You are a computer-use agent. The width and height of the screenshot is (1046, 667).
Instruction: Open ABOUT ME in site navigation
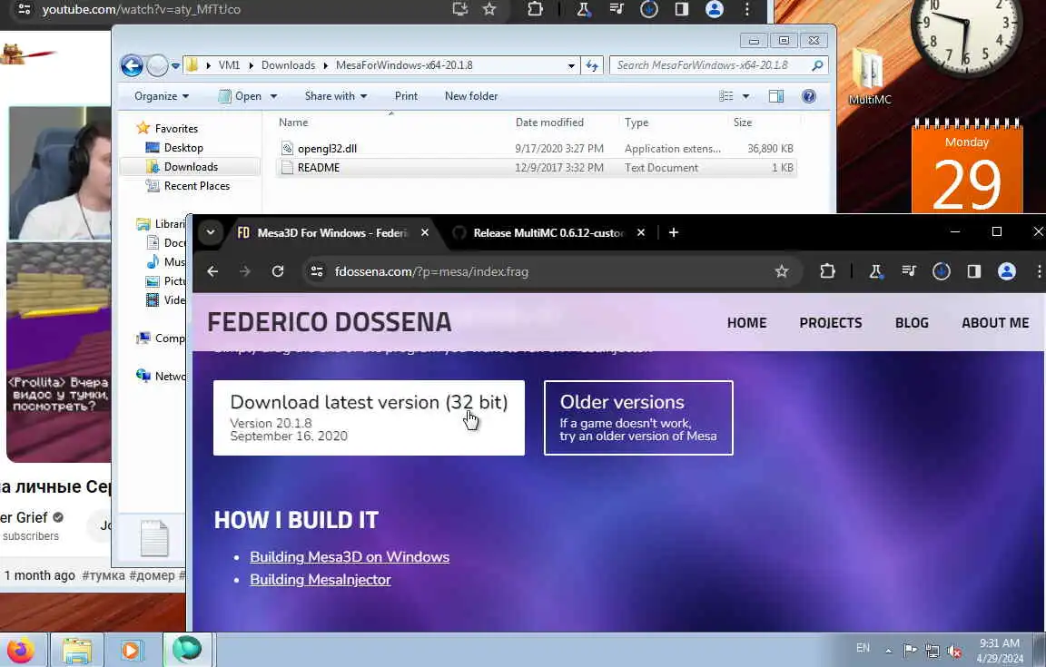click(x=995, y=323)
